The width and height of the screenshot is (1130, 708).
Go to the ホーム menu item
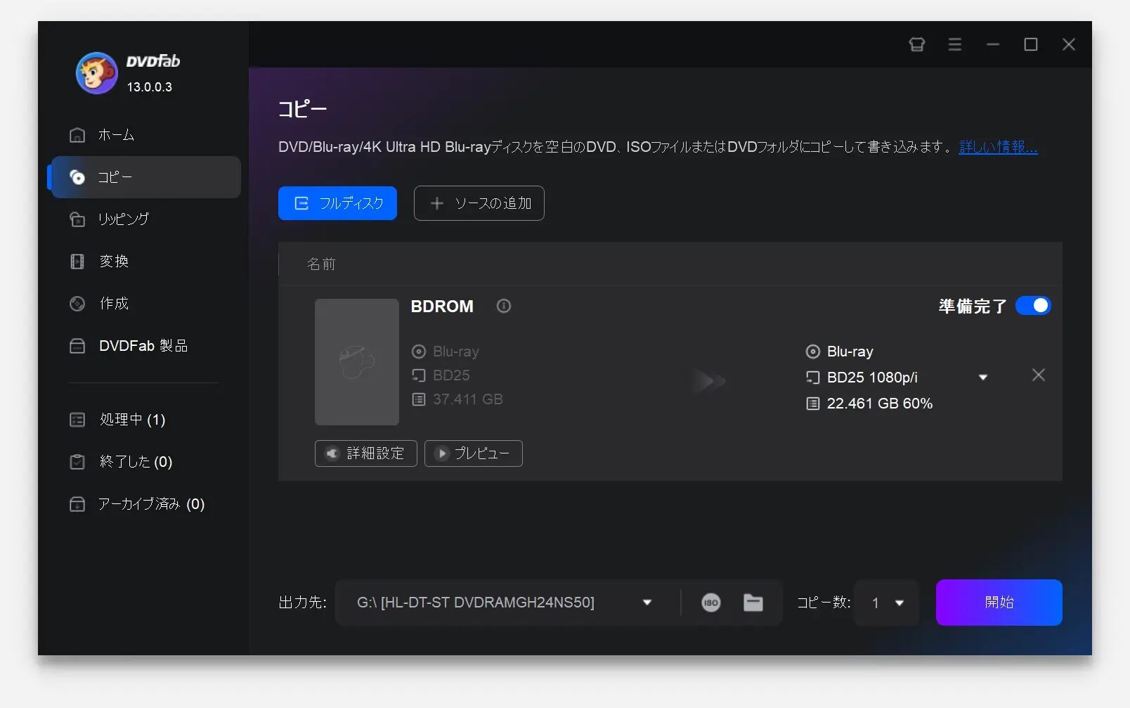coord(116,135)
